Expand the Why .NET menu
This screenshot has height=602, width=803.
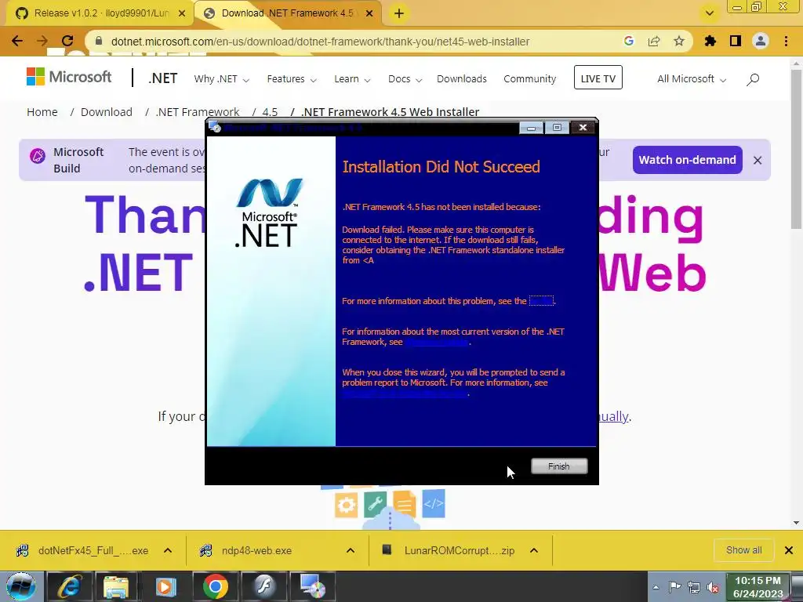pyautogui.click(x=221, y=79)
